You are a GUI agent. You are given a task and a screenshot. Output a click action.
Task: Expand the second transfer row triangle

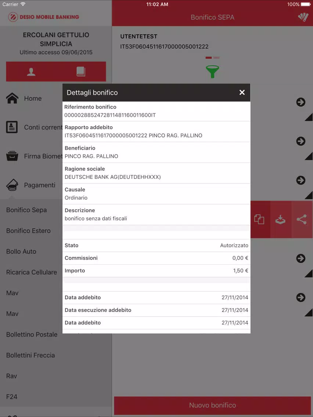309,156
